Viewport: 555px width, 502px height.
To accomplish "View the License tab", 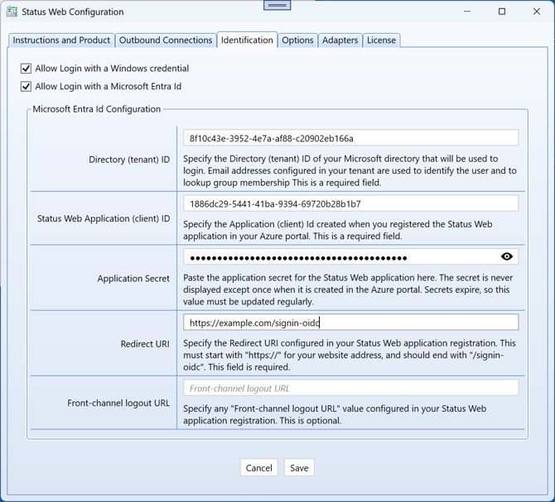I will [x=381, y=41].
